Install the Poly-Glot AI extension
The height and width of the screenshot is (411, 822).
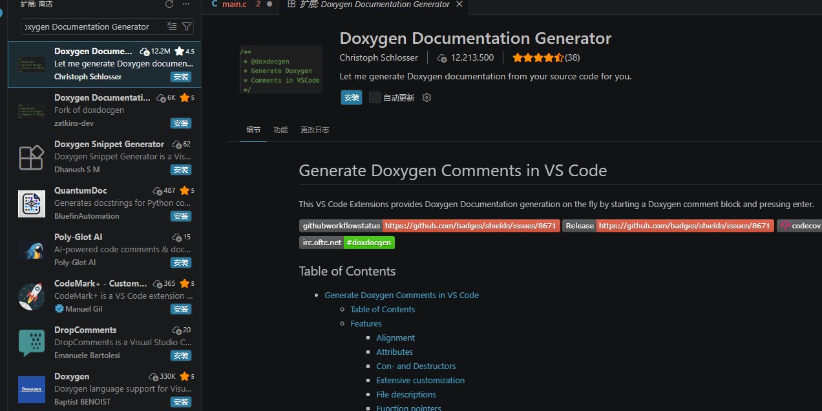pos(181,263)
